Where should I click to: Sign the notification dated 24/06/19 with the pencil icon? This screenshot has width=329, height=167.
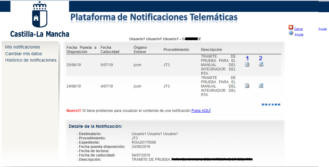coord(261,86)
